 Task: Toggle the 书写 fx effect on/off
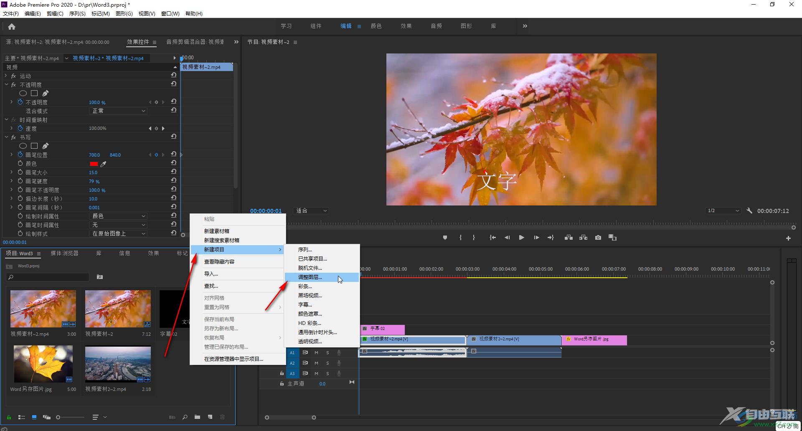(x=13, y=137)
